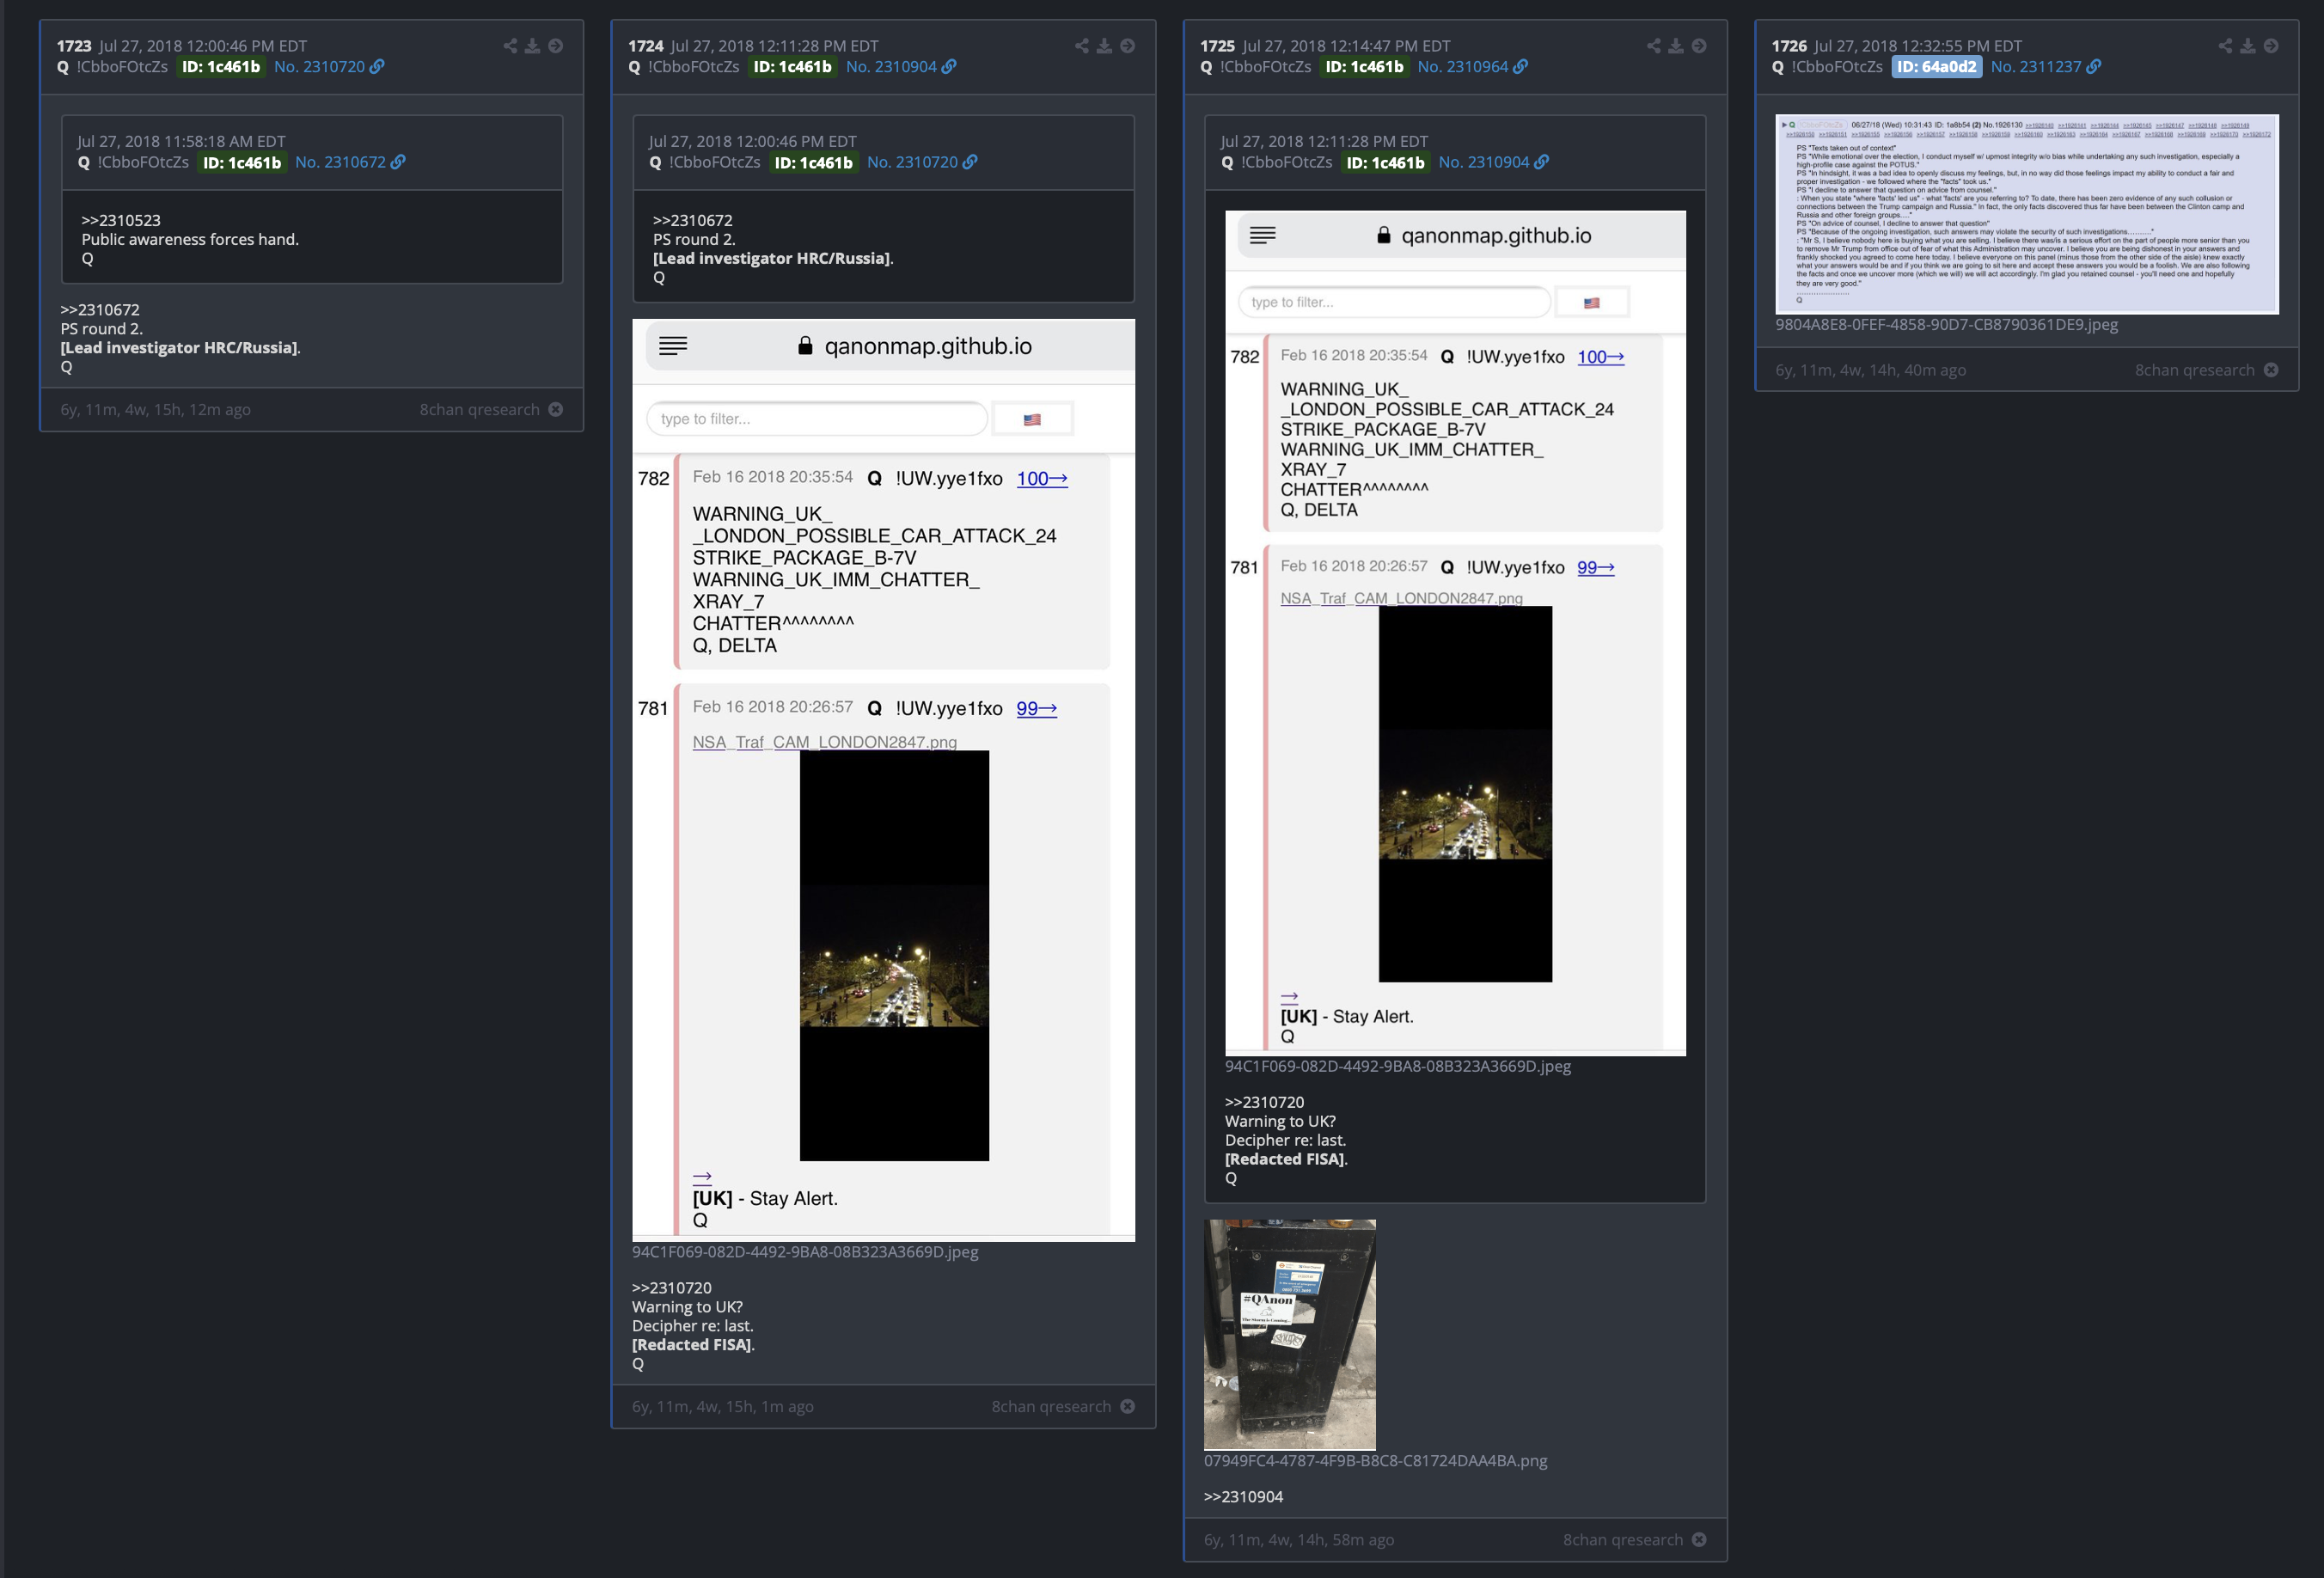Open post No. 2310964 link

[x=1463, y=67]
